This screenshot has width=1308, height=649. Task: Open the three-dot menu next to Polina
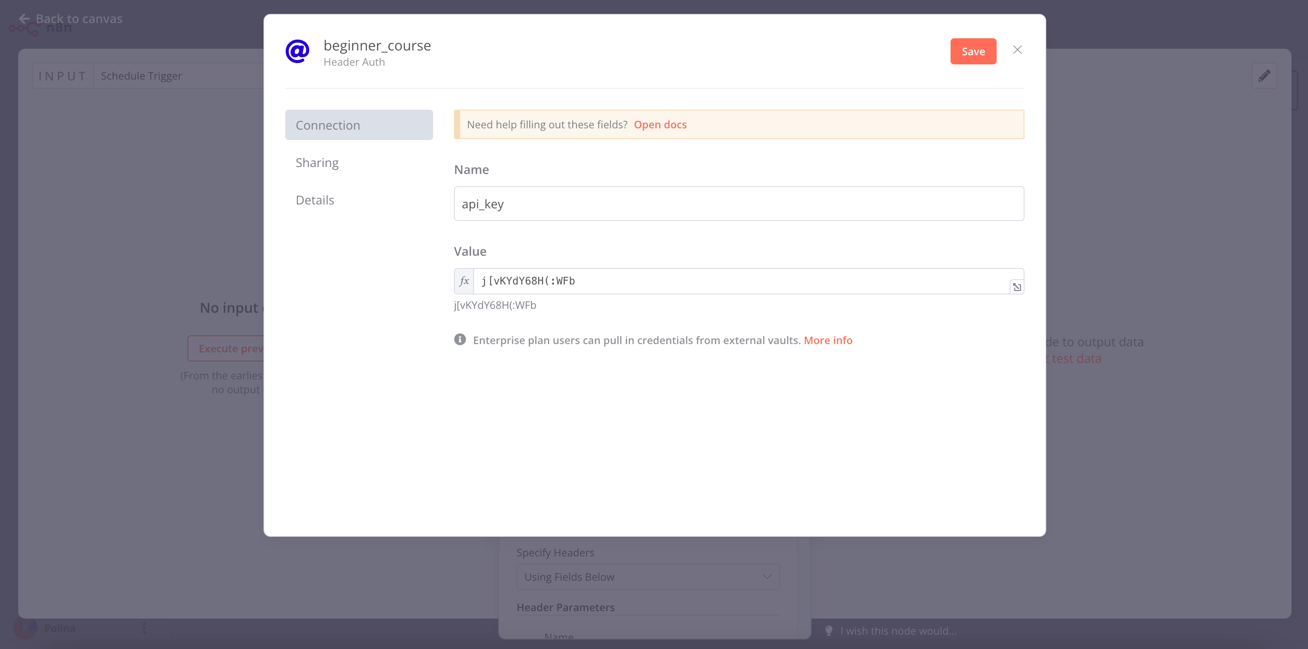point(144,628)
